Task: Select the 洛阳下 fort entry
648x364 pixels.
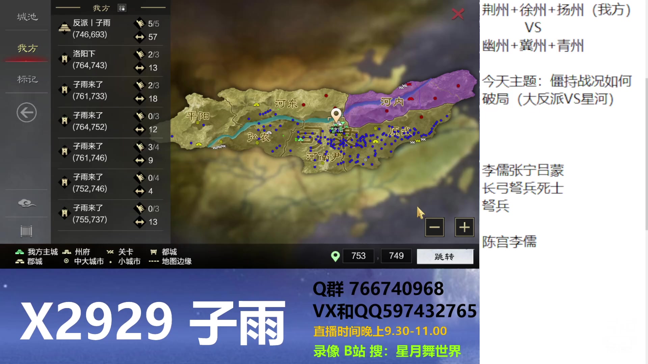Action: [110, 61]
